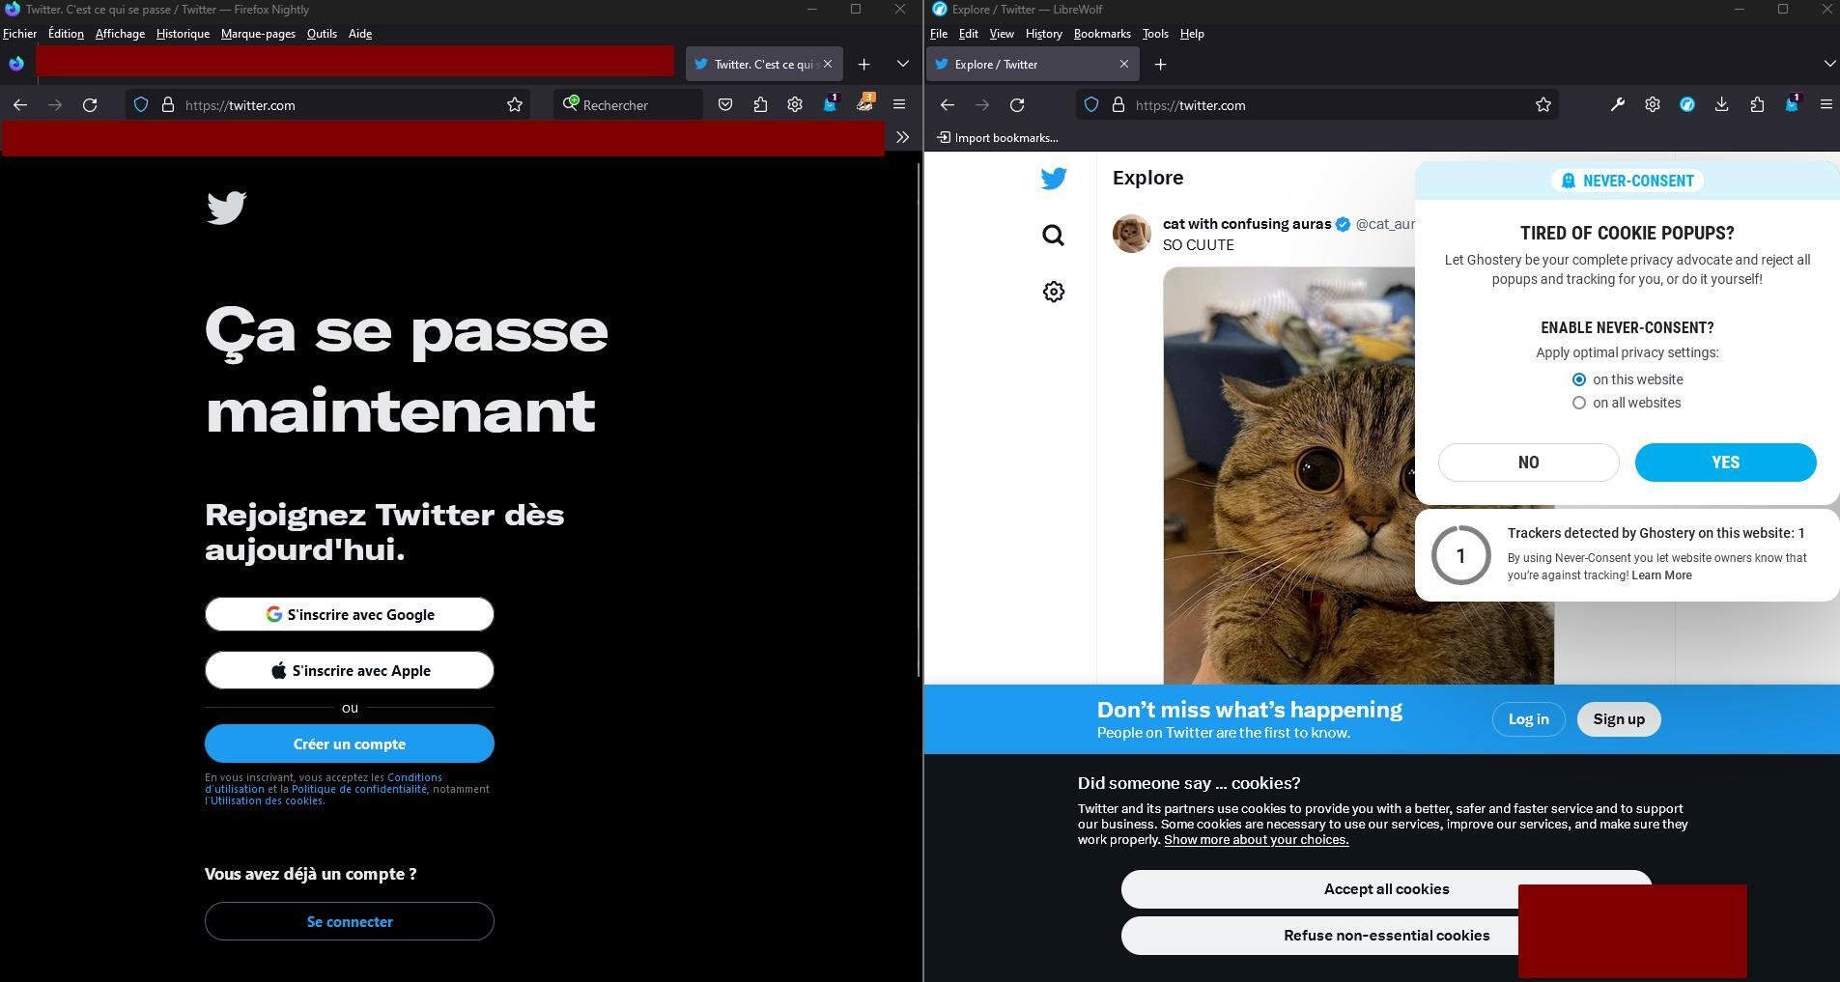The width and height of the screenshot is (1840, 982).
Task: Open tracking protection shield in LibreWolf
Action: click(x=1091, y=105)
